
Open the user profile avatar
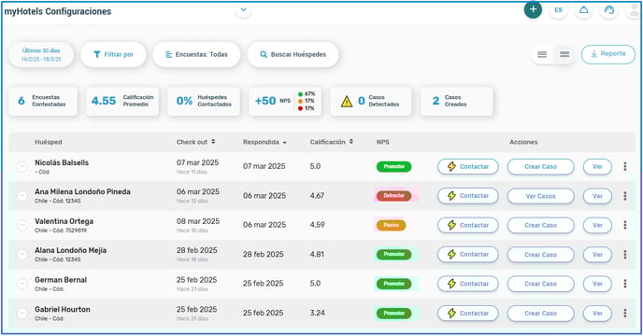634,10
